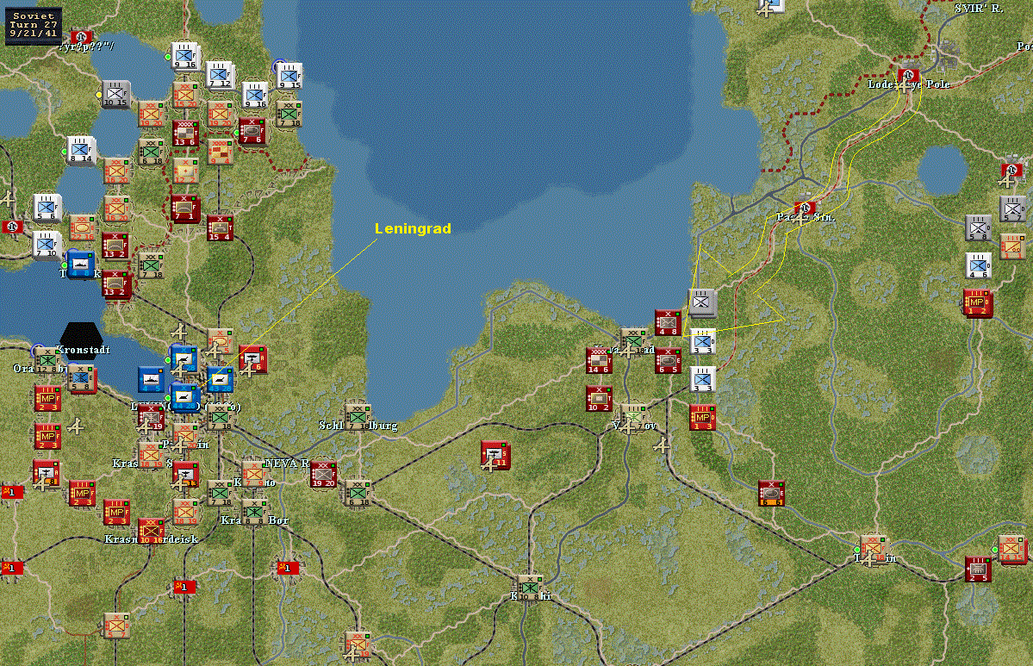Select the white unit marked 8 14
Viewport: 1033px width, 666px height.
point(82,150)
